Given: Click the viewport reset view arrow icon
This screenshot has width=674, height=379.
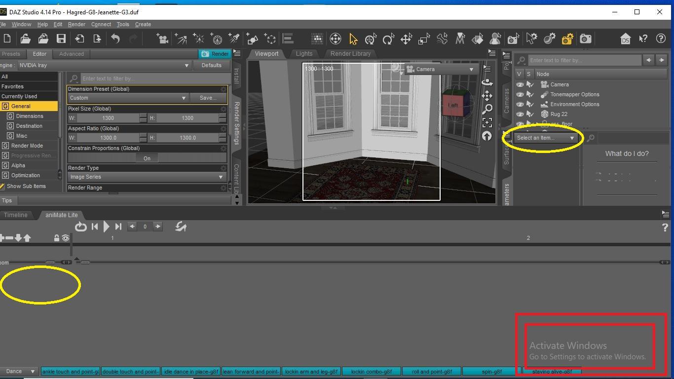Looking at the screenshot, I should coord(487,136).
